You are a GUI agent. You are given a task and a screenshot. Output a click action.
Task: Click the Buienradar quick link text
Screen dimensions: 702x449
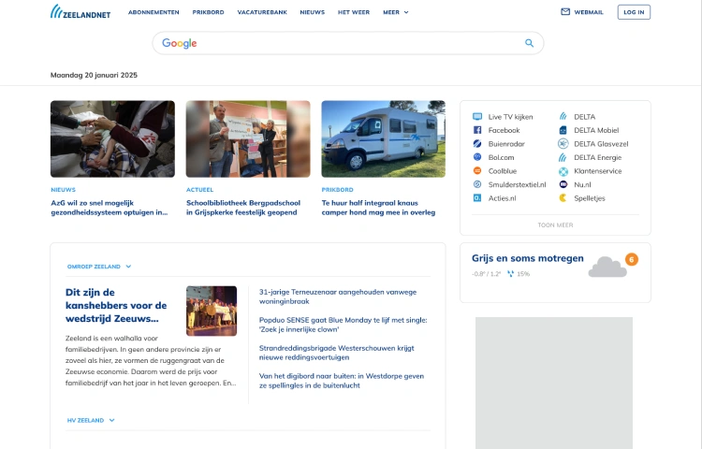(506, 144)
